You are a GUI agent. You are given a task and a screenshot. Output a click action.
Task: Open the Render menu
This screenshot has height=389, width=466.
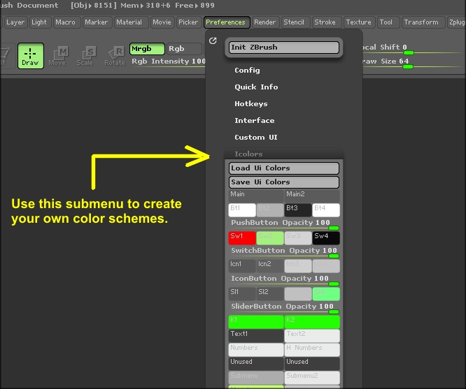(264, 22)
